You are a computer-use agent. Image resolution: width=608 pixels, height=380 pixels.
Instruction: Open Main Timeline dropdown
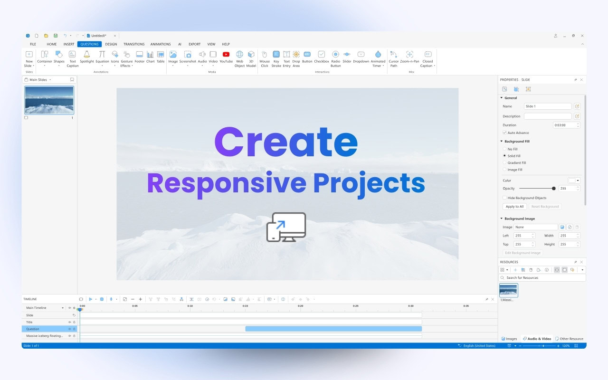click(x=63, y=308)
